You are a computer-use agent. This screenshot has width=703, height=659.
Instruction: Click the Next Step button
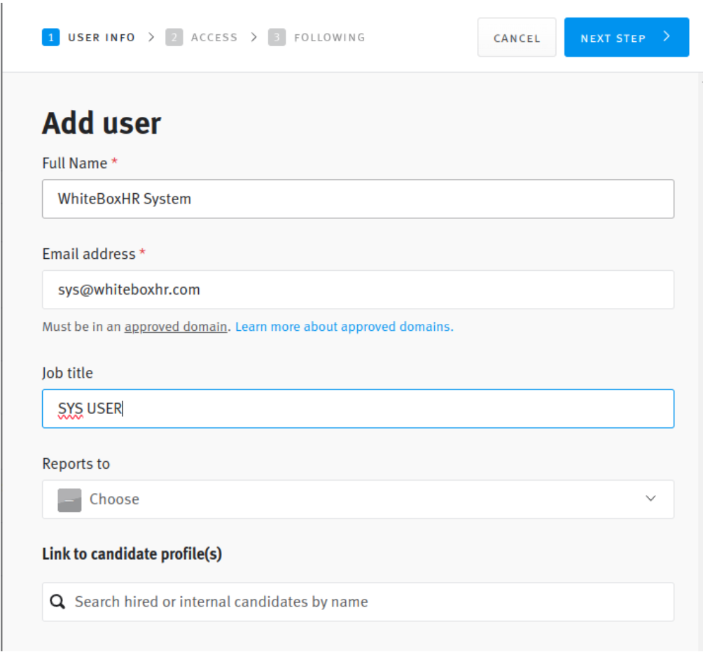tap(626, 37)
